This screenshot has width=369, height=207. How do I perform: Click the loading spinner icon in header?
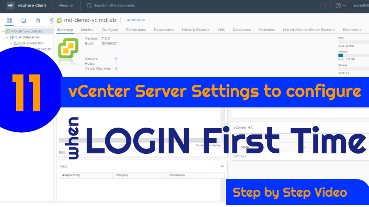[x=323, y=6]
